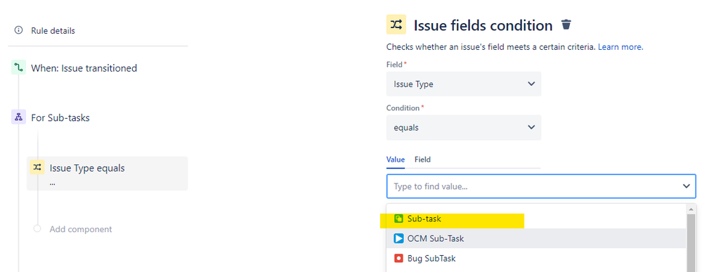Click the shuffle icon beside Issue Type equals
This screenshot has height=272, width=702.
(x=37, y=167)
